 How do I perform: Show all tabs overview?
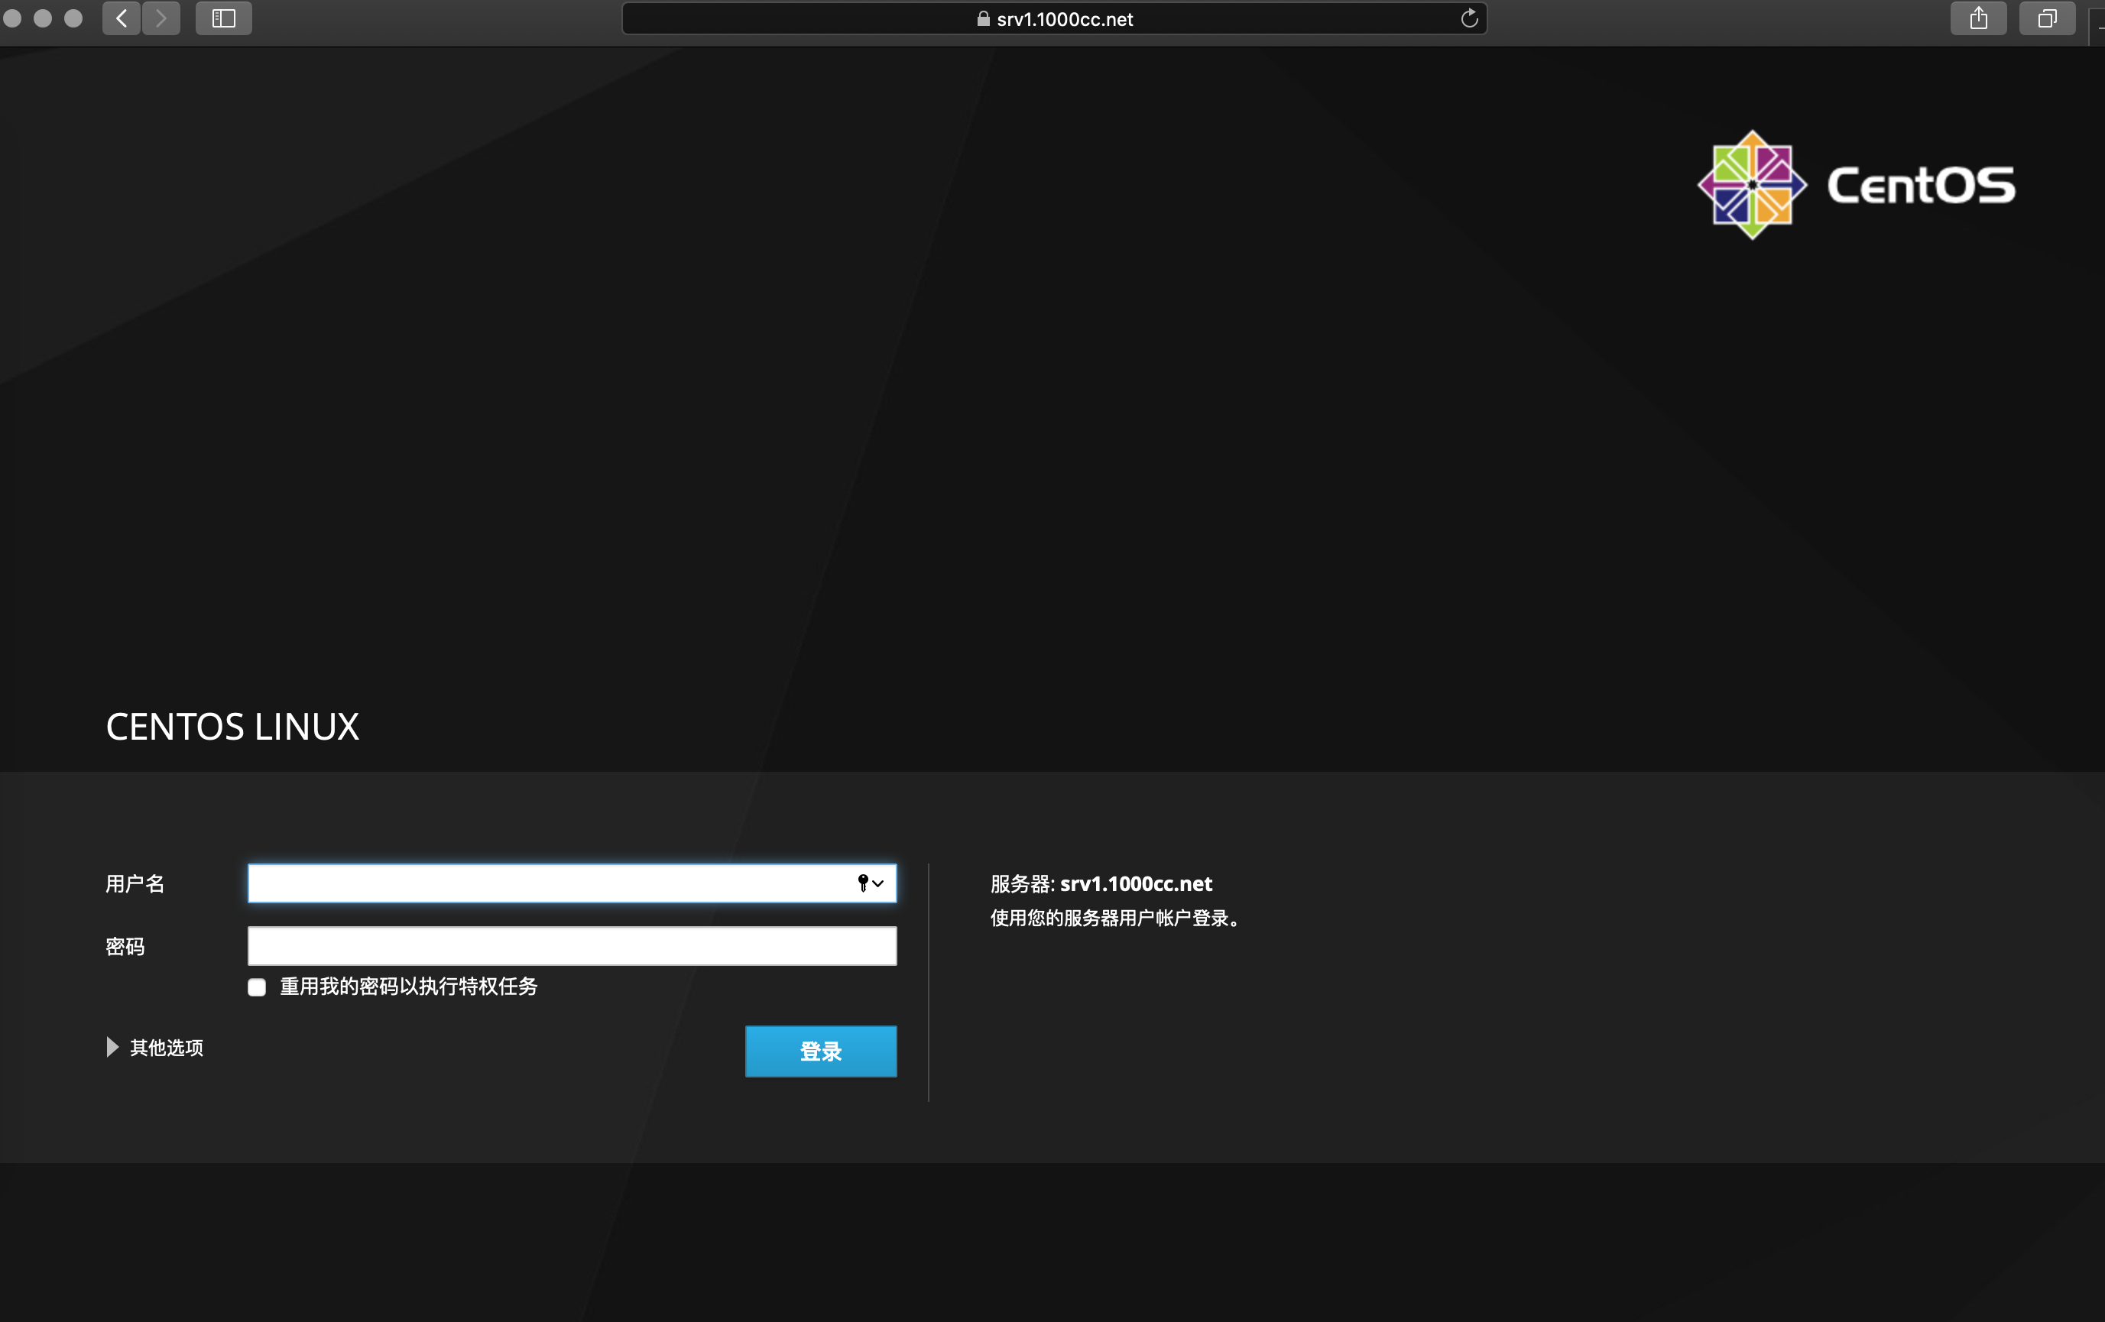[2048, 18]
